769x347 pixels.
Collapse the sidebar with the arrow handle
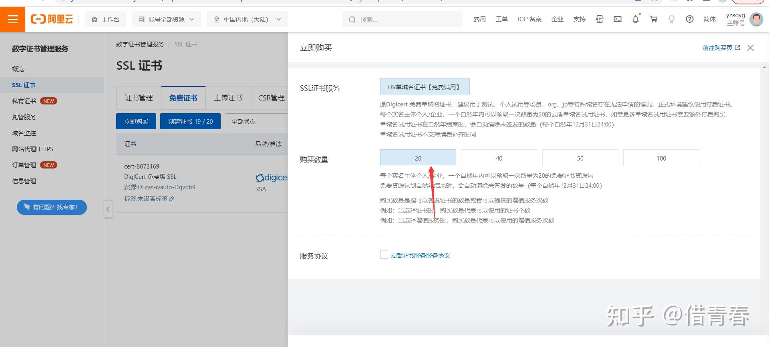click(x=108, y=209)
